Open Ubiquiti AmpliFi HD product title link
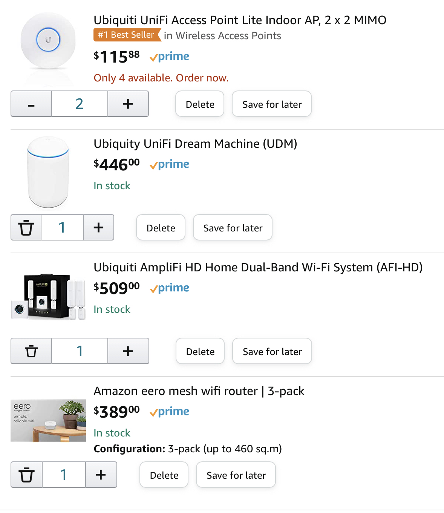444x513 pixels. [x=258, y=267]
